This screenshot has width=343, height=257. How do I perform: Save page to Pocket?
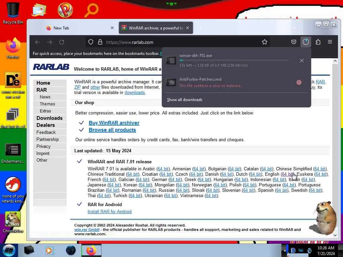pyautogui.click(x=293, y=42)
